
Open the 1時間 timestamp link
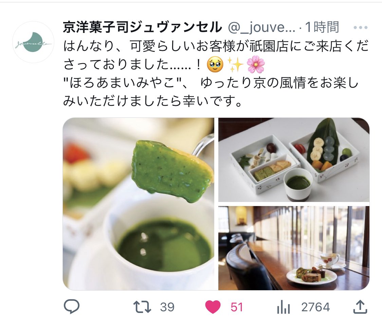tap(322, 27)
